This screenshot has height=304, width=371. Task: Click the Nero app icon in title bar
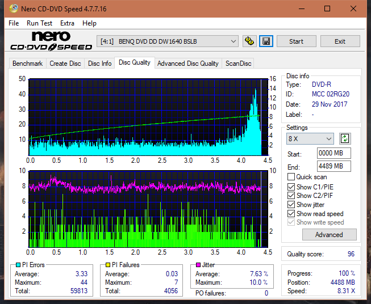point(14,9)
